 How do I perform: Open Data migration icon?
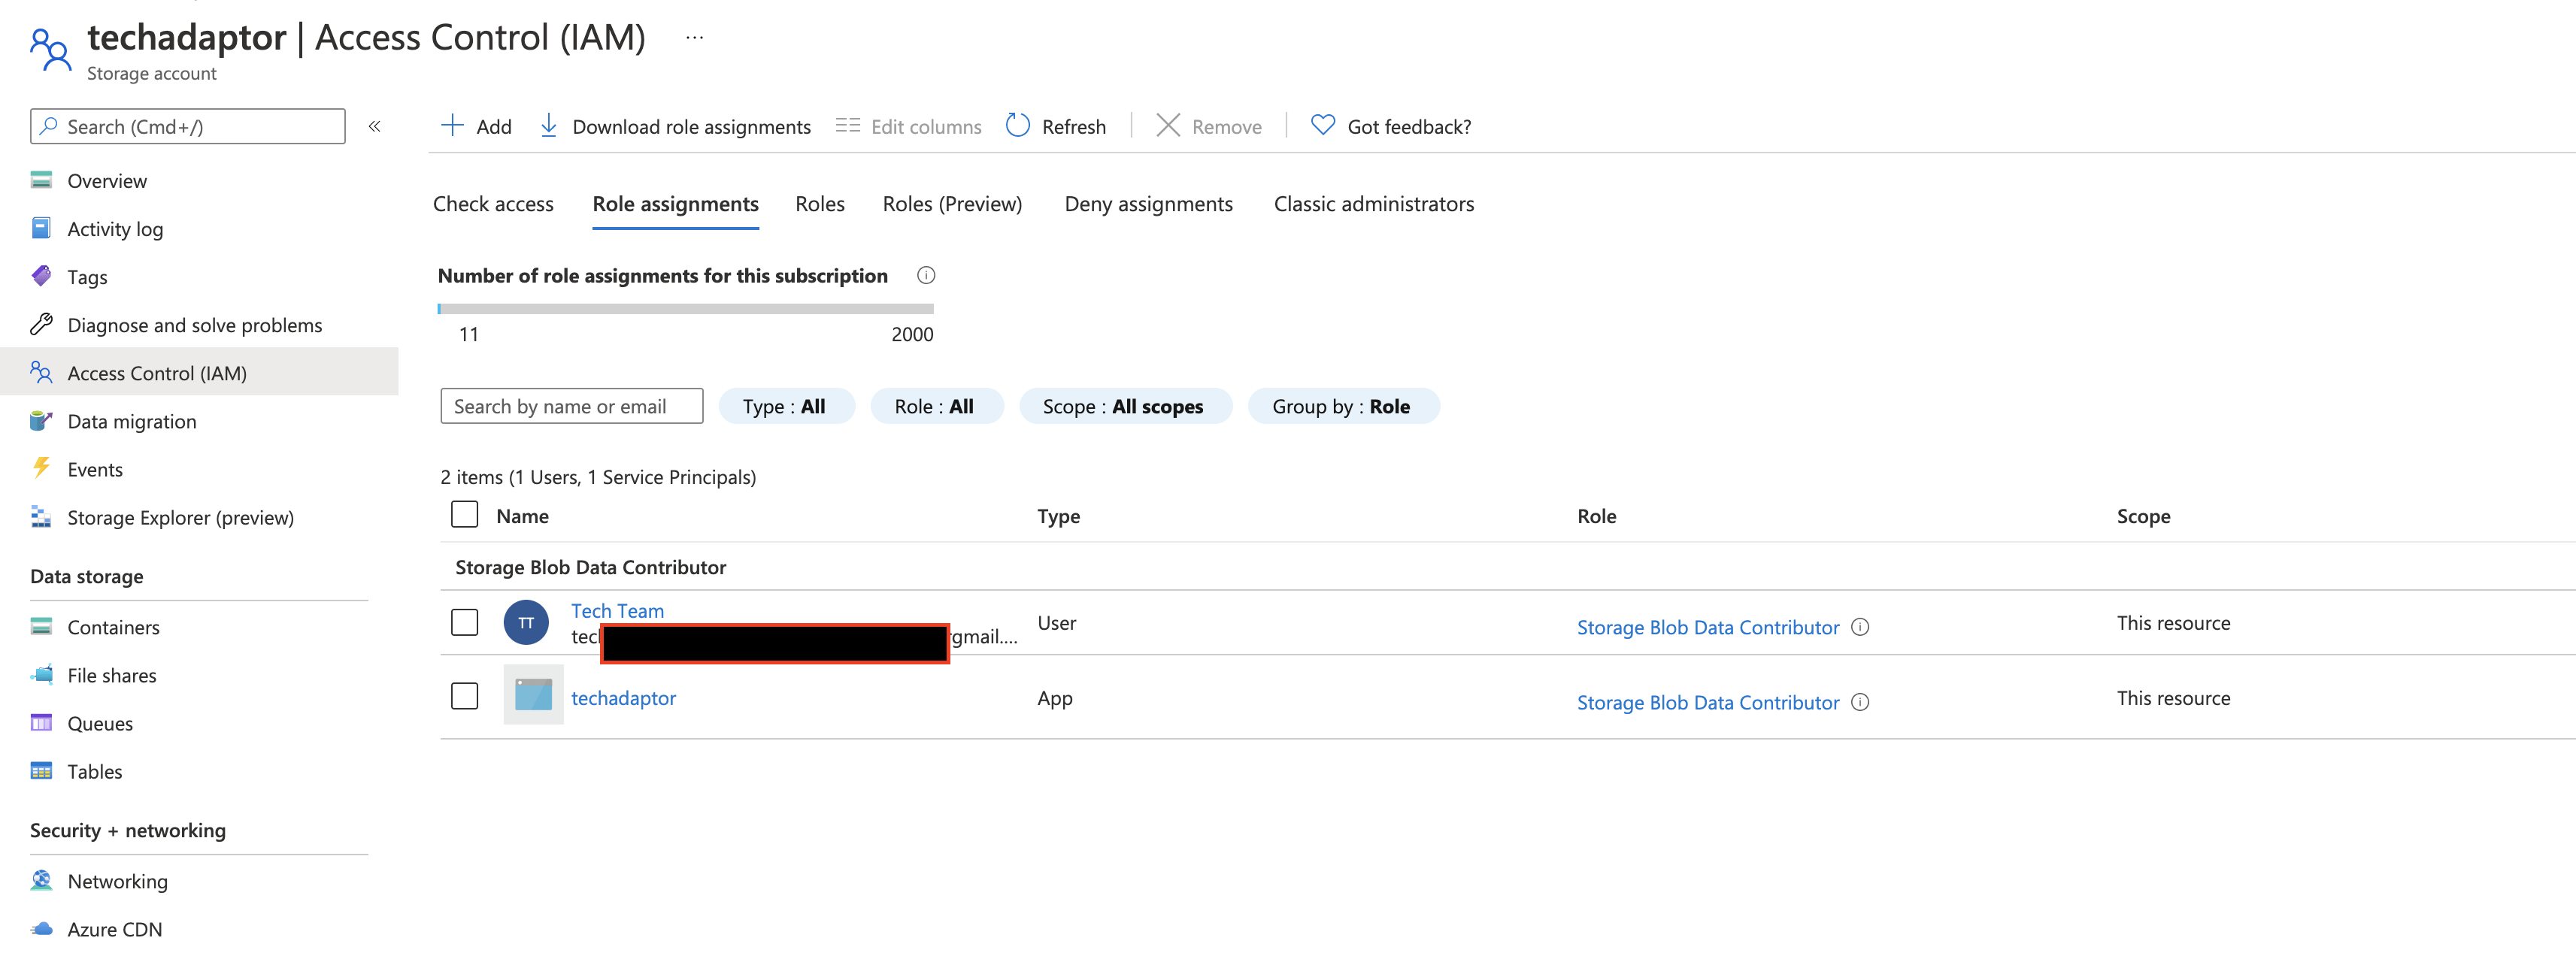pos(41,420)
